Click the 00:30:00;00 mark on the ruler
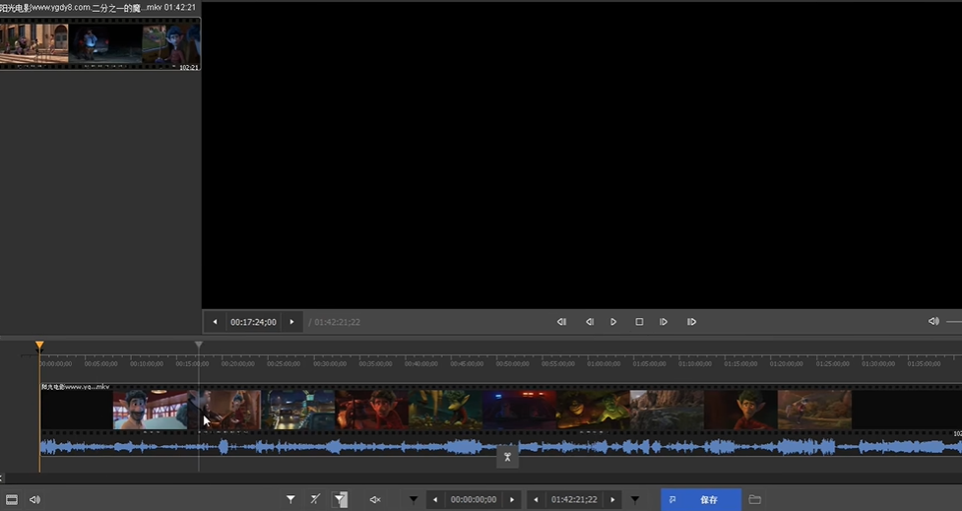 coord(330,363)
